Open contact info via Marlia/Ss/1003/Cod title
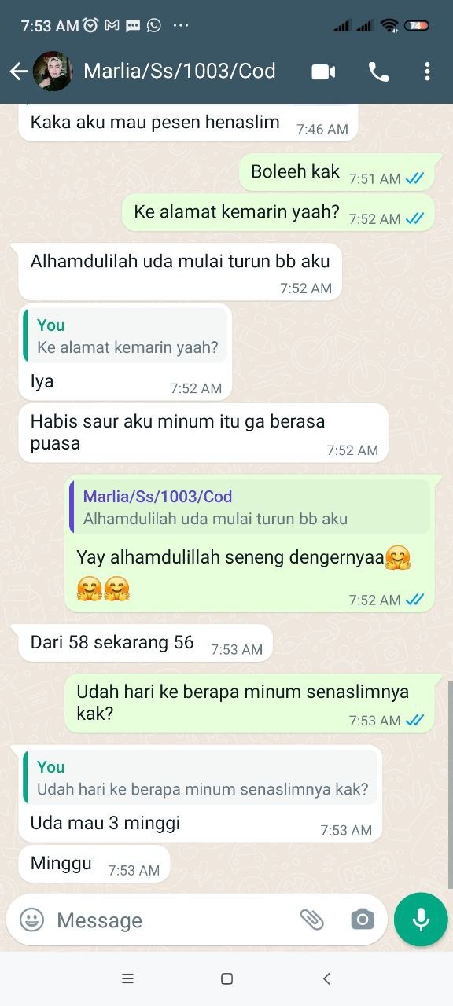 point(179,72)
